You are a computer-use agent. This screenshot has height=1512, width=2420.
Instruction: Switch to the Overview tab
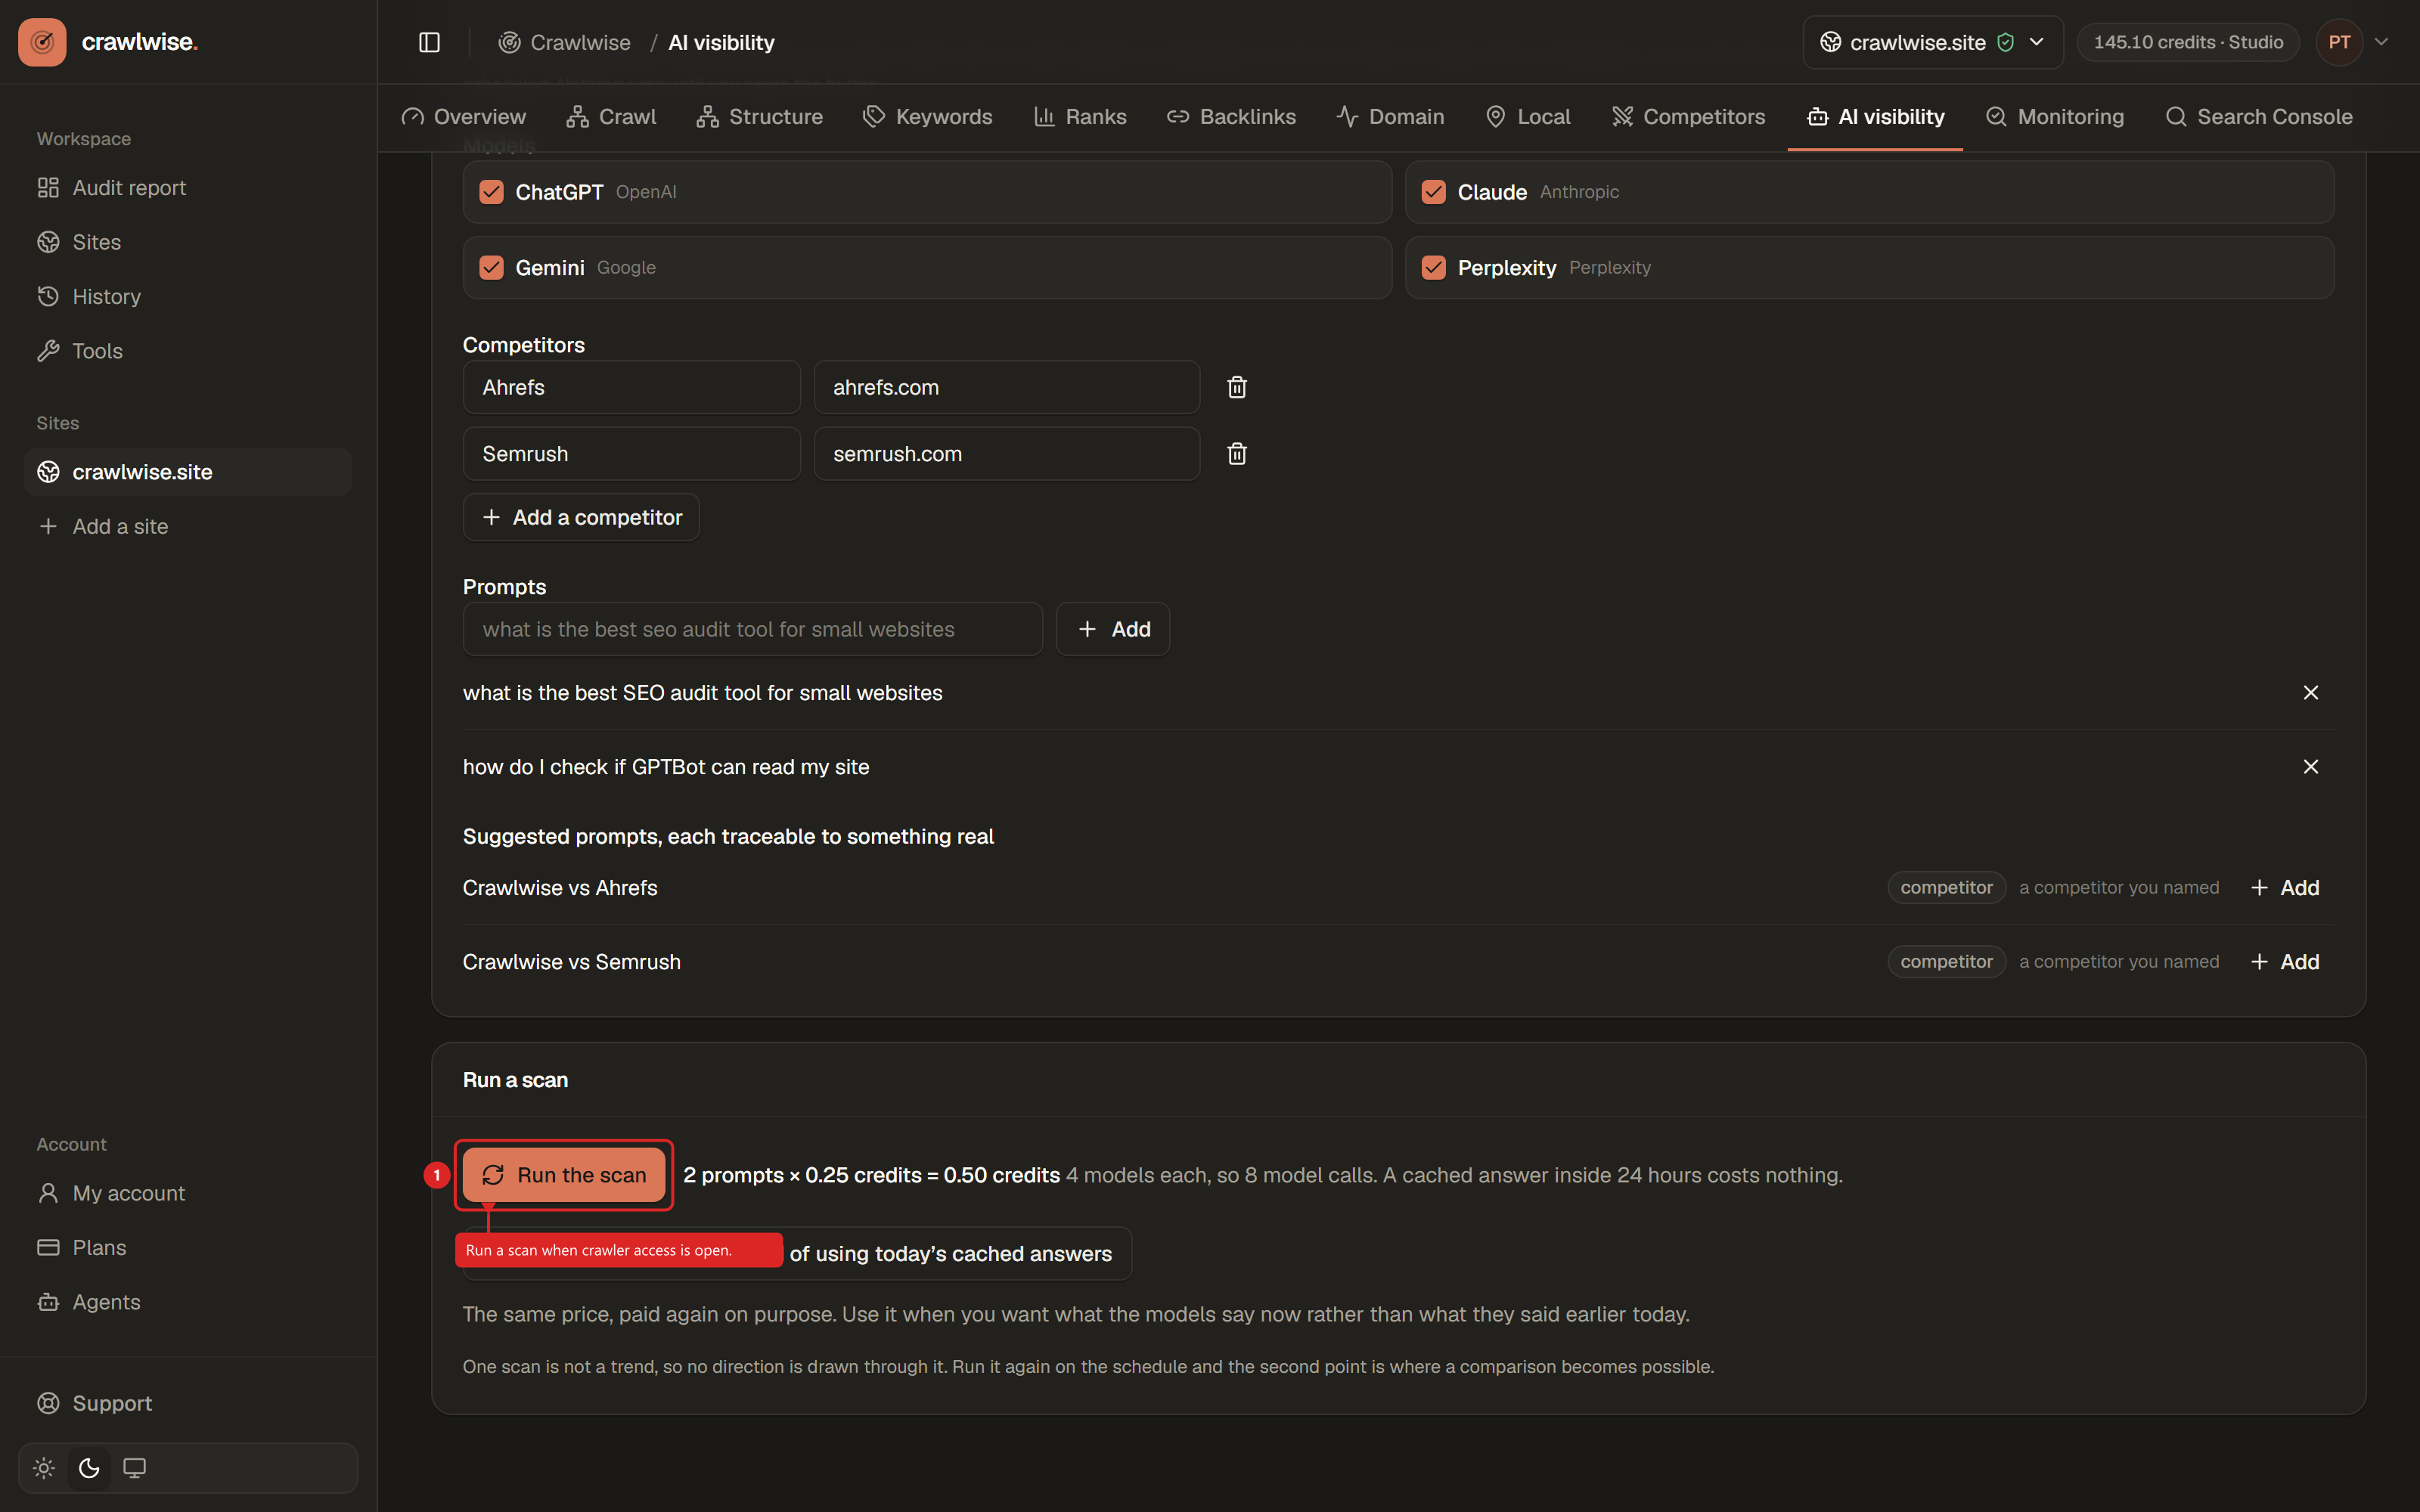[x=463, y=117]
